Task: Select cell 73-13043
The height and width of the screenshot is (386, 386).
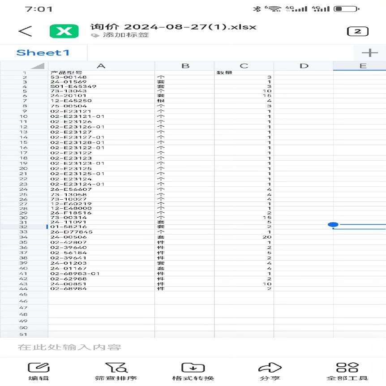Action: pos(101,91)
